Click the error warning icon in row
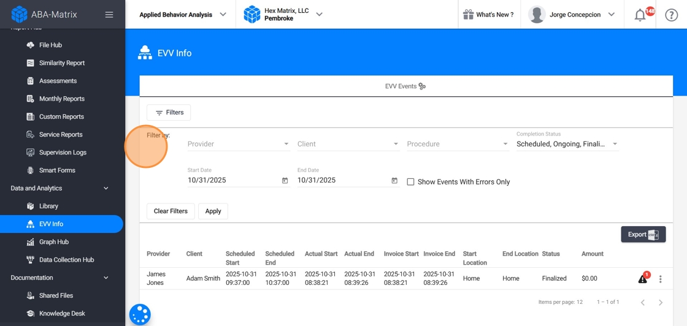The height and width of the screenshot is (326, 687). pyautogui.click(x=643, y=279)
